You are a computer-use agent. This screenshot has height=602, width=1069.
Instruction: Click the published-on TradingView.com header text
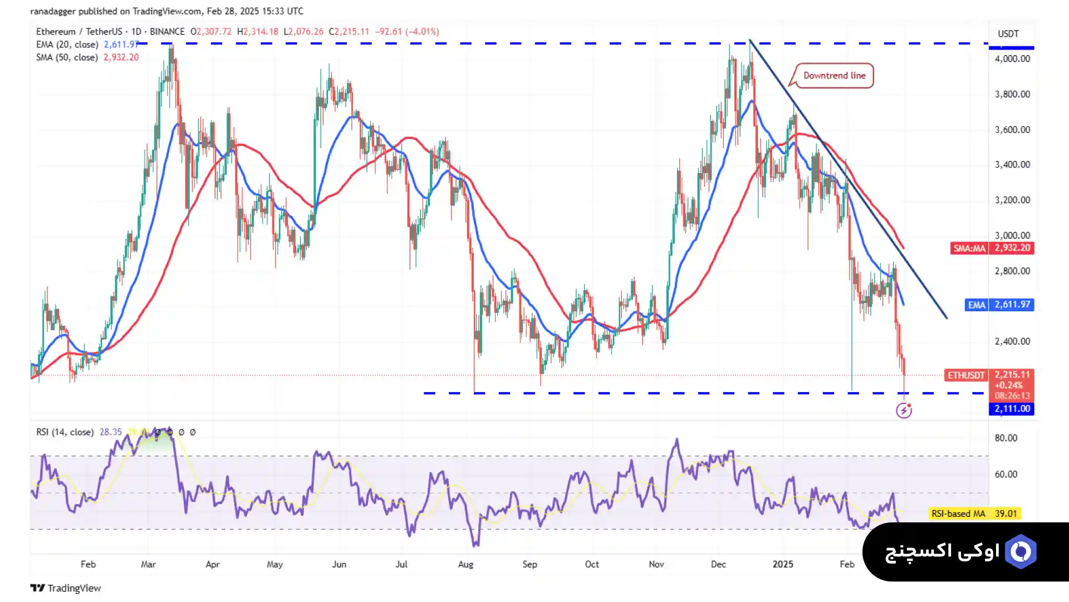coord(167,11)
